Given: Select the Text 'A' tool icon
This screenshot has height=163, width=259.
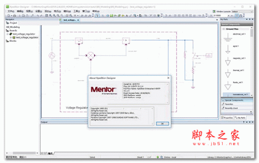Looking at the screenshot, I should (127, 16).
